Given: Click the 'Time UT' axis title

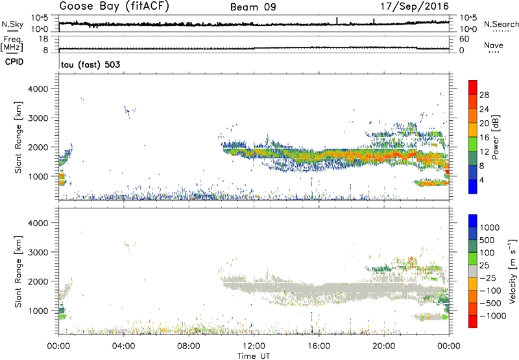Looking at the screenshot, I should (x=254, y=356).
